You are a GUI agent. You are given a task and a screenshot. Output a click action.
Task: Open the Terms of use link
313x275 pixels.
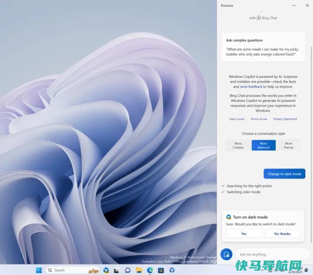(x=259, y=119)
